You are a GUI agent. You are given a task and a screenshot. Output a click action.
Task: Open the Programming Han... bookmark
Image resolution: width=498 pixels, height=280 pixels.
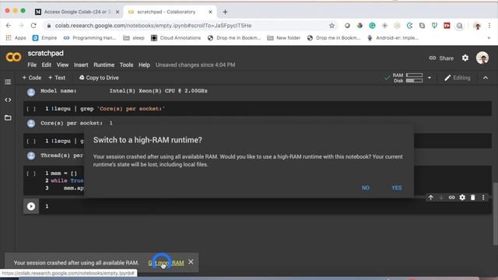pyautogui.click(x=89, y=38)
